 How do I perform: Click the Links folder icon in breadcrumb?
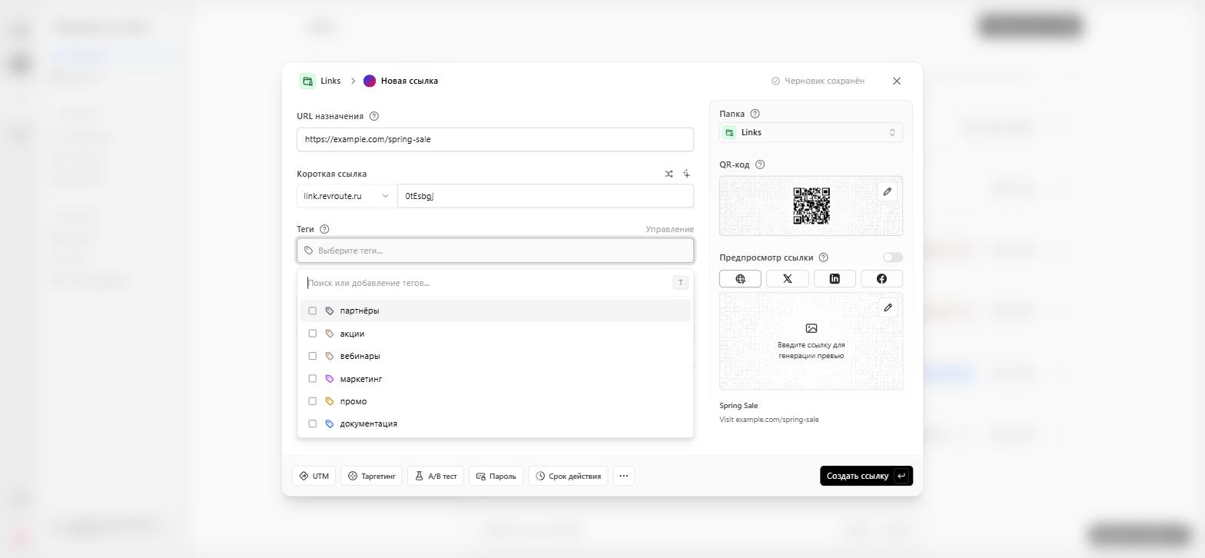(307, 81)
